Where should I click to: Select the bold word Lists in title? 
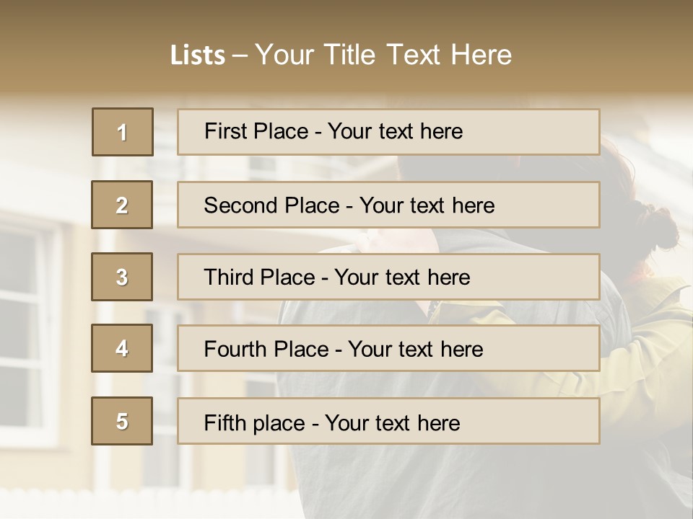click(x=197, y=56)
